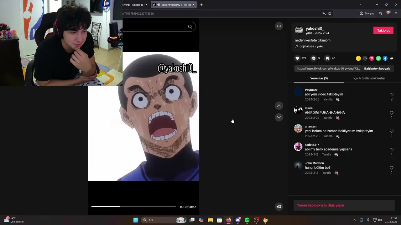The height and width of the screenshot is (225, 401).
Task: Close the Google'da tab
Action: point(147,5)
